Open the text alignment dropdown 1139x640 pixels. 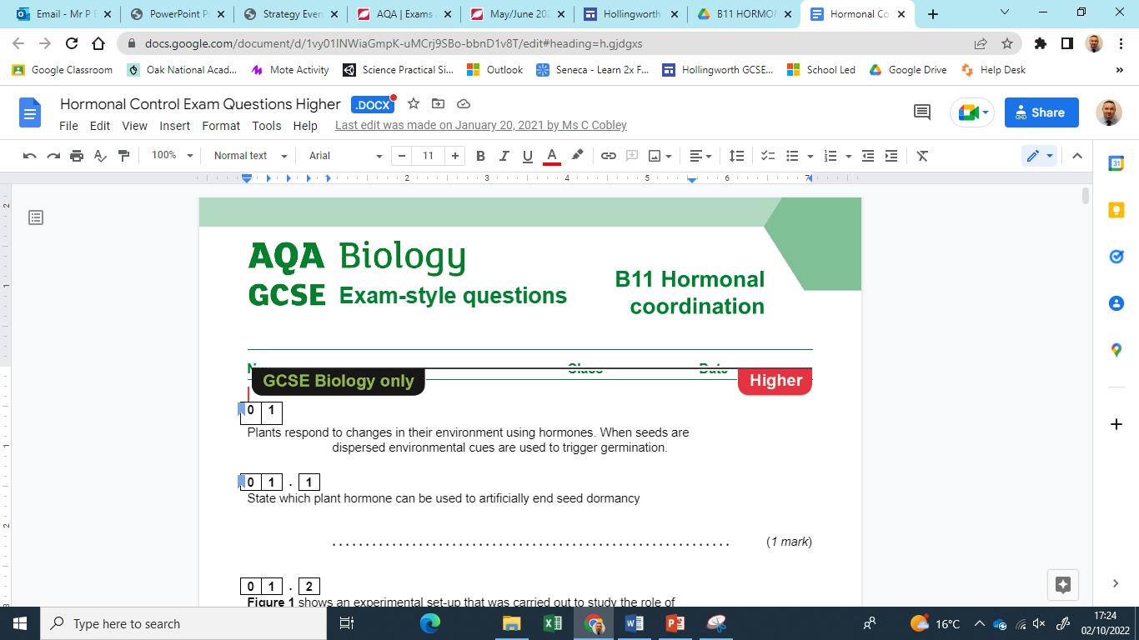point(700,156)
